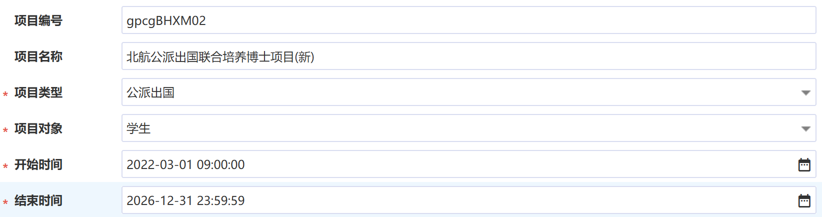Click the 项目对象 field label
Screen dimensions: 822x217
[x=38, y=128]
